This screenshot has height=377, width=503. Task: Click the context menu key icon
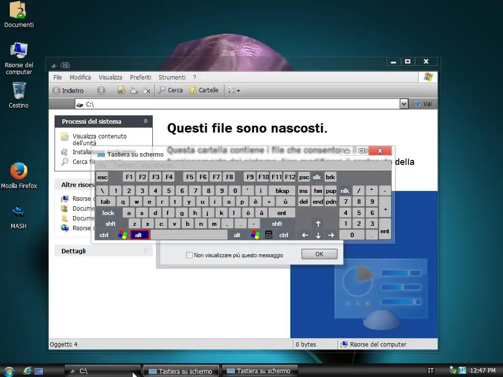click(x=269, y=235)
